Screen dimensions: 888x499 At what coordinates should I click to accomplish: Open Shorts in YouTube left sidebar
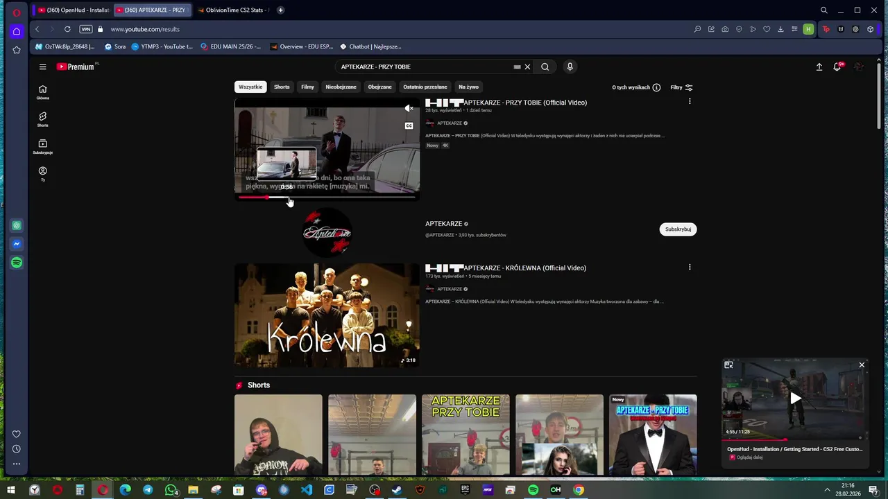click(x=42, y=119)
